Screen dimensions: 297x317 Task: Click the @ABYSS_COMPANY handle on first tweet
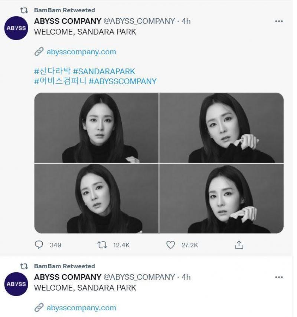pos(139,22)
